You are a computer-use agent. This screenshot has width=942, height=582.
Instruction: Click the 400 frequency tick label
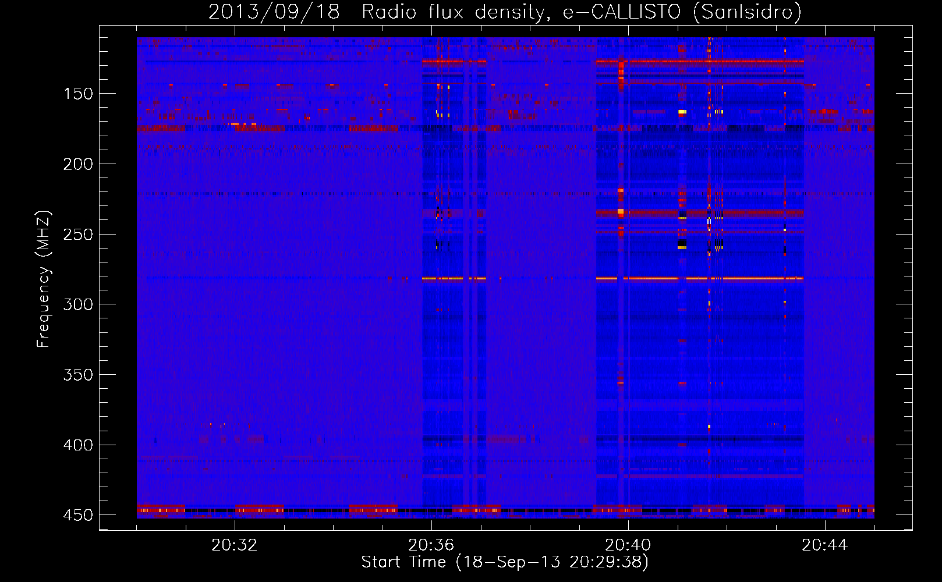coord(78,445)
